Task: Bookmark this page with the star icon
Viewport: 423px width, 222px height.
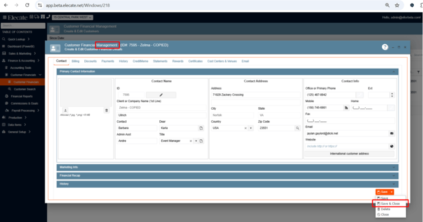Action: coord(397,5)
